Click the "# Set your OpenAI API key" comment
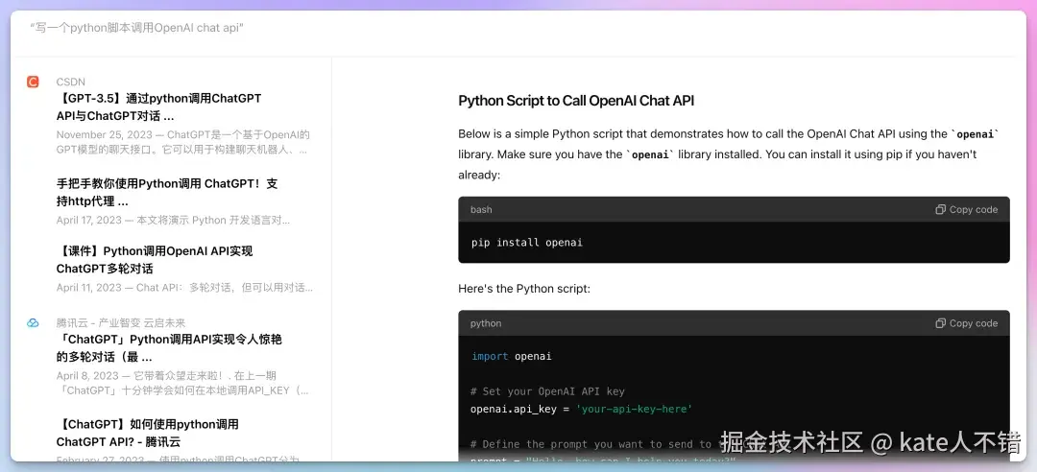Image resolution: width=1037 pixels, height=472 pixels. click(x=547, y=391)
